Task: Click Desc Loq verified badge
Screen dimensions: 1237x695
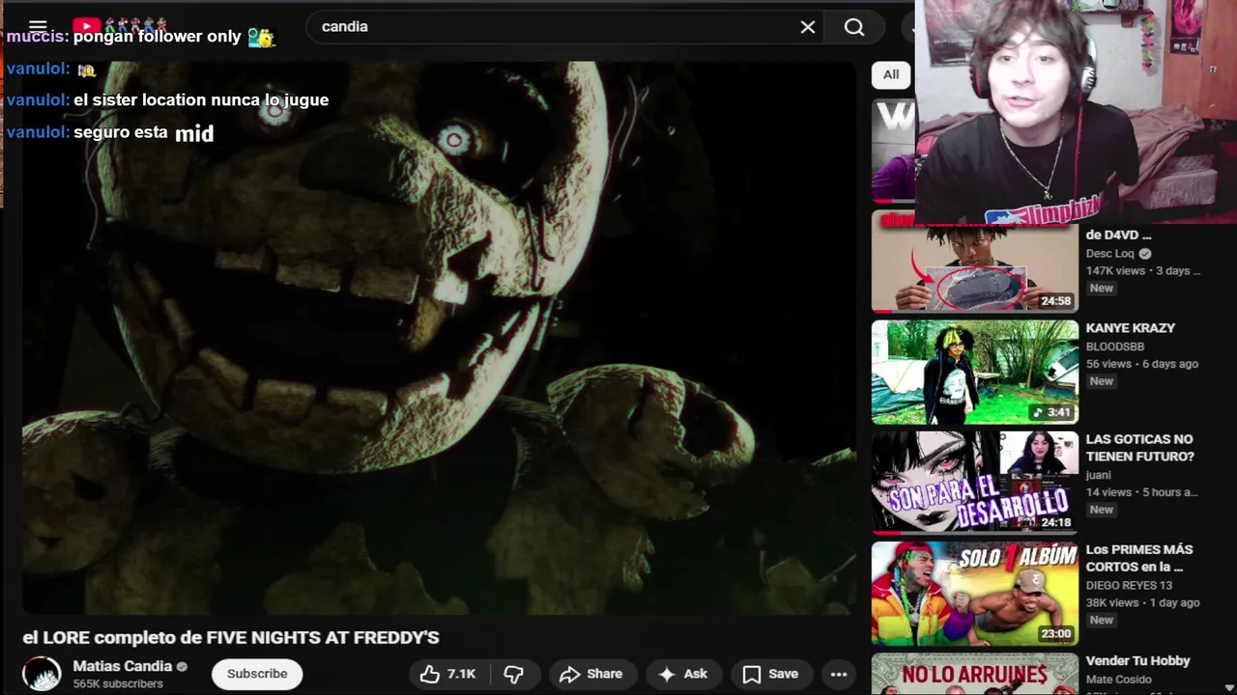Action: [1145, 254]
